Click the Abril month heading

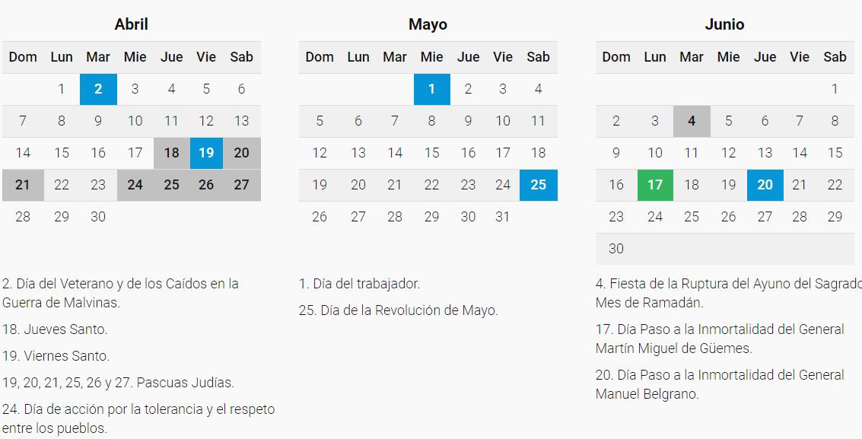coord(131,24)
